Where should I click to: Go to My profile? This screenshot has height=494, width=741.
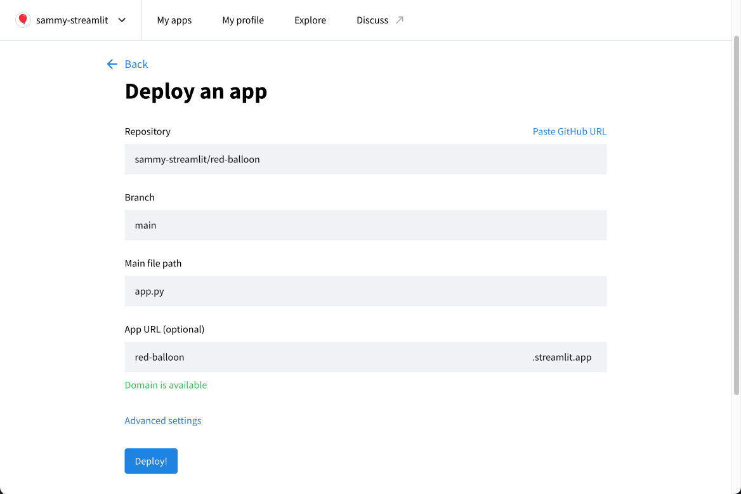coord(243,20)
